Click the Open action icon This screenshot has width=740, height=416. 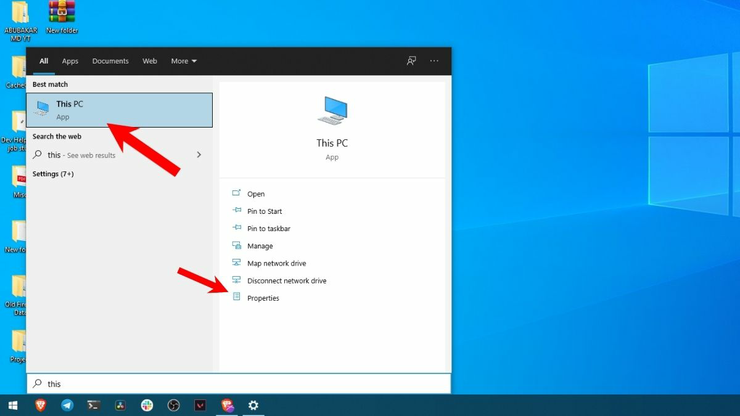pyautogui.click(x=236, y=193)
